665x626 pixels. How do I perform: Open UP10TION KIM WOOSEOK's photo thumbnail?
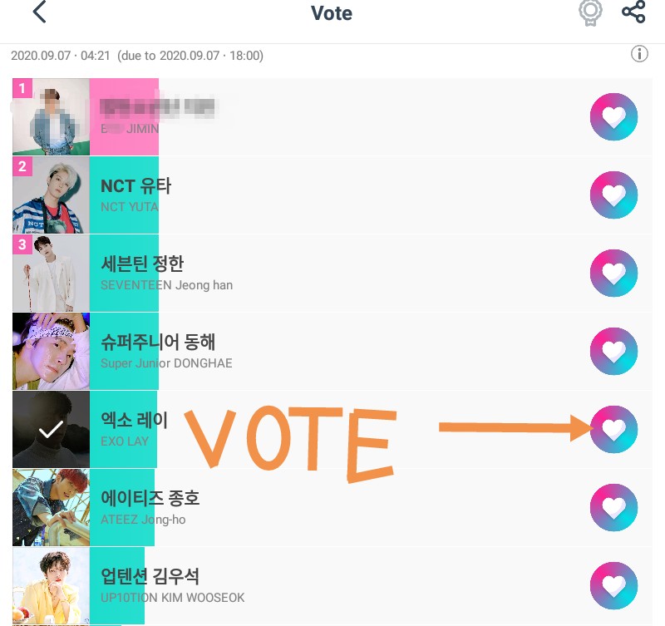51,585
